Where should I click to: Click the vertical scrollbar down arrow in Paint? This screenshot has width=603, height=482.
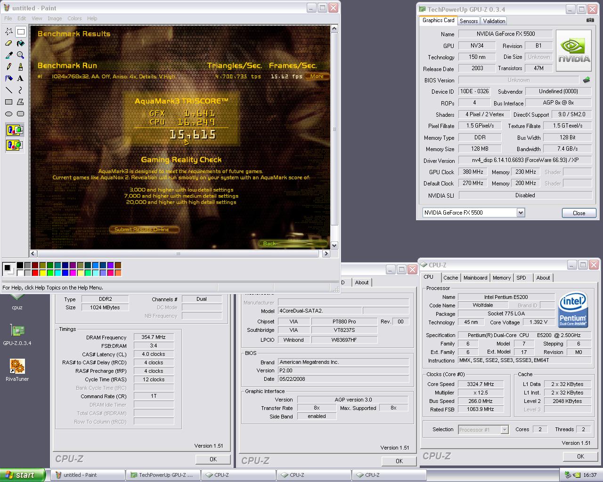tap(334, 245)
